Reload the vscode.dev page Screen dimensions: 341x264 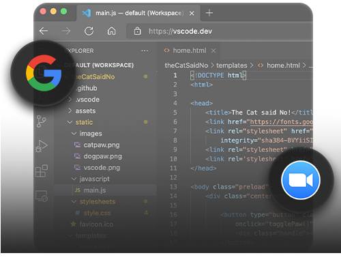89,31
